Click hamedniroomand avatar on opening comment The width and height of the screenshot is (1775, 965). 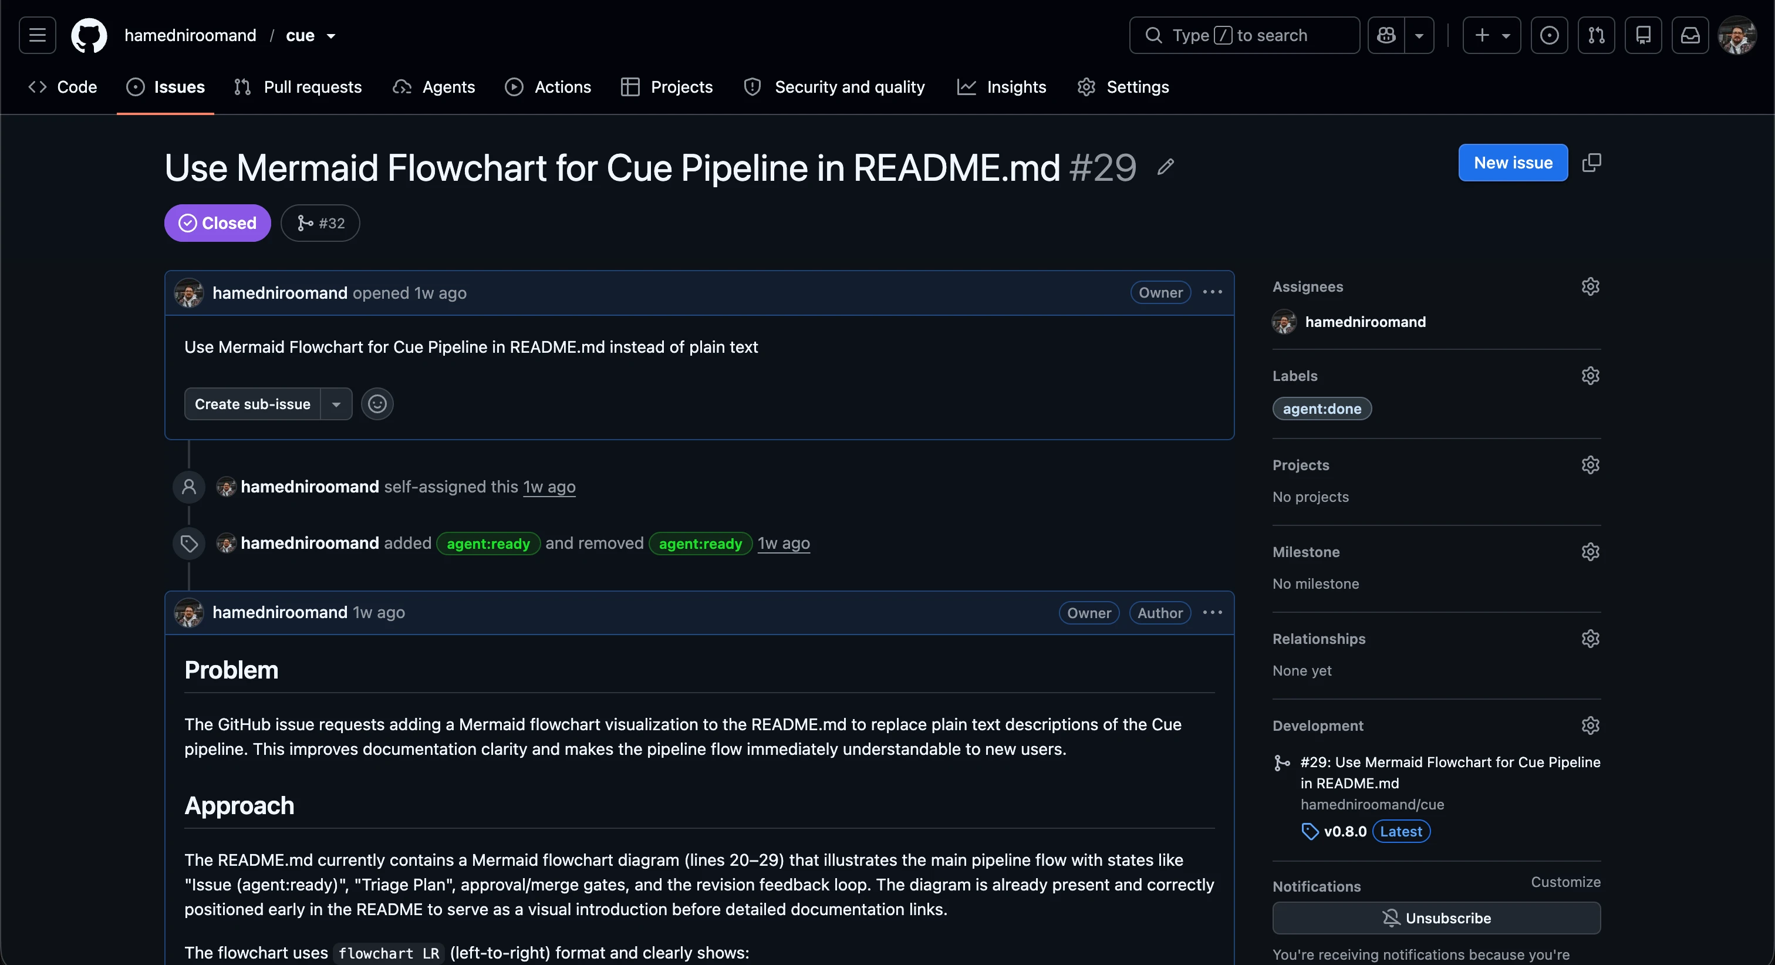tap(189, 293)
